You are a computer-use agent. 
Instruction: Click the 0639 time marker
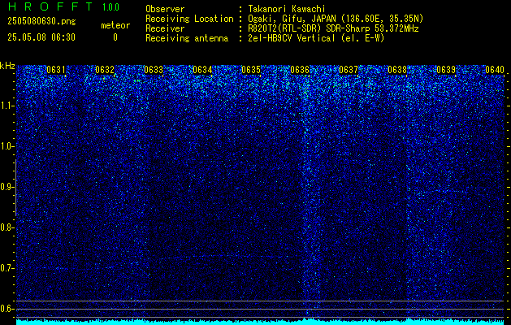click(446, 70)
